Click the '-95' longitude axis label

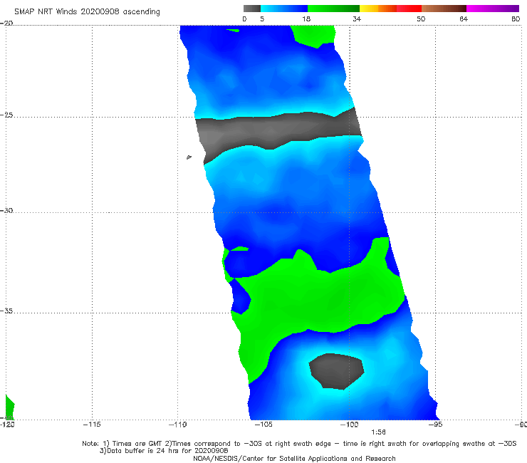[435, 425]
